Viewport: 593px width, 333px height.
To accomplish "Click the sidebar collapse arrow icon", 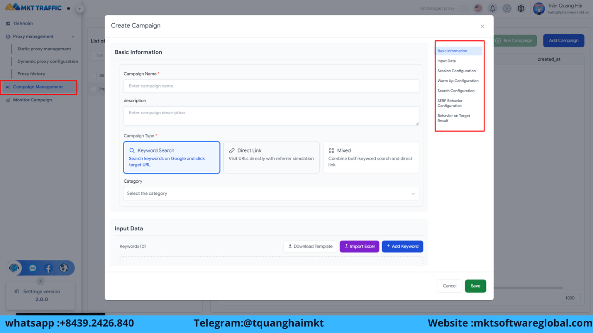I will 80,9.
